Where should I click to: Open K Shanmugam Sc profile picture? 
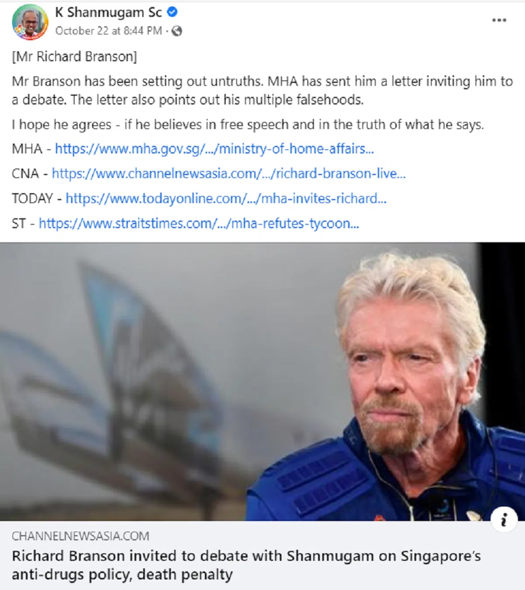30,22
